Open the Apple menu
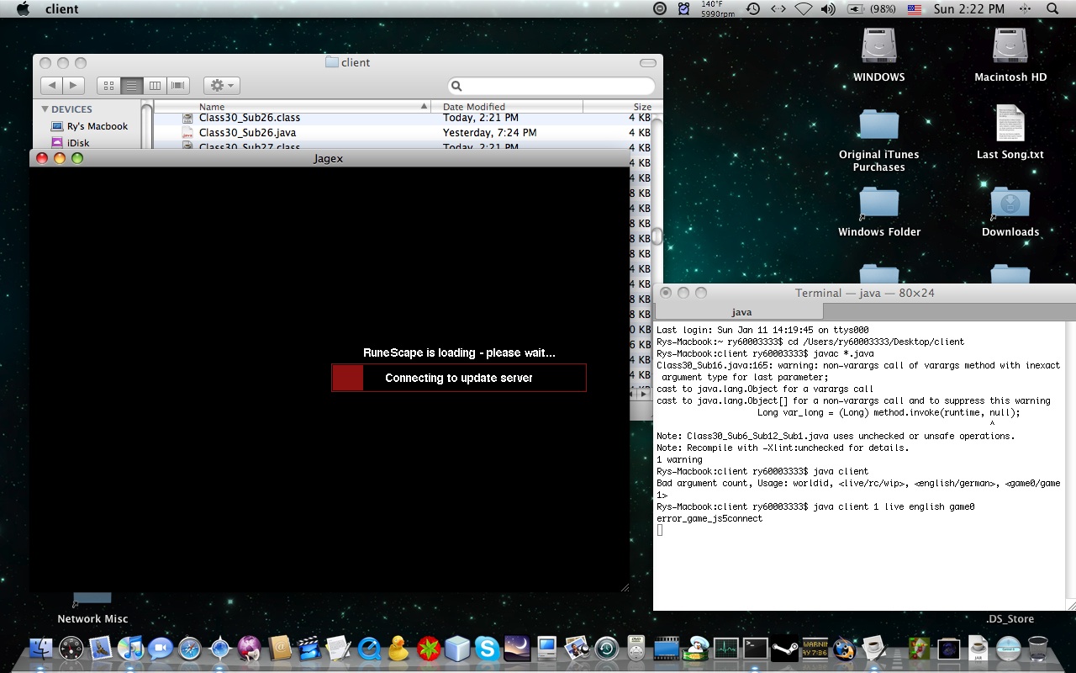The height and width of the screenshot is (673, 1076). pos(23,9)
